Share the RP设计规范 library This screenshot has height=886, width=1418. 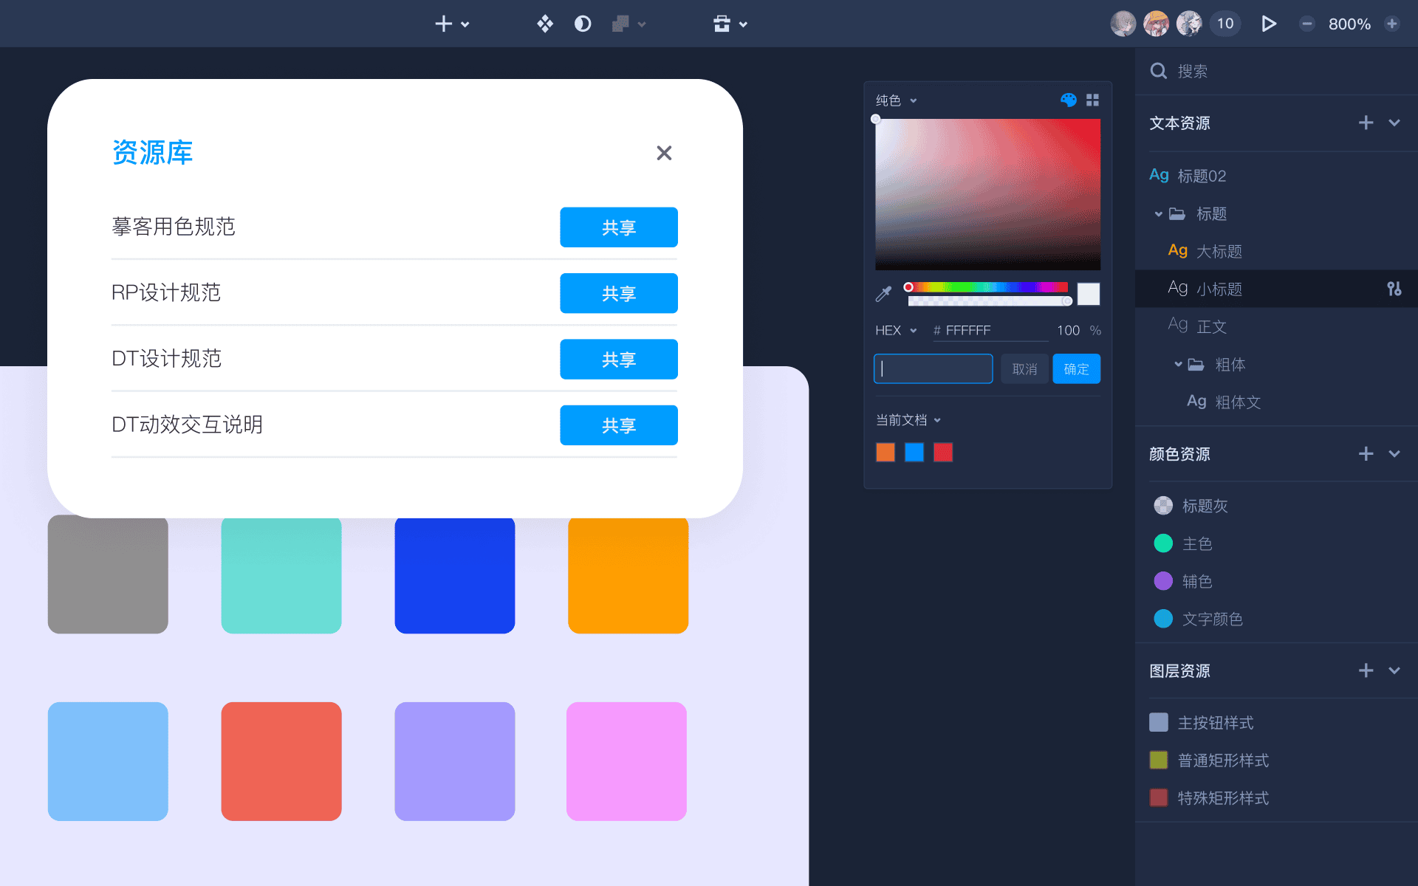(618, 293)
